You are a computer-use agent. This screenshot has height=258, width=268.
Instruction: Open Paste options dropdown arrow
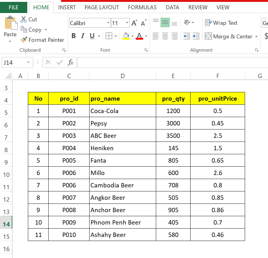coord(10,42)
